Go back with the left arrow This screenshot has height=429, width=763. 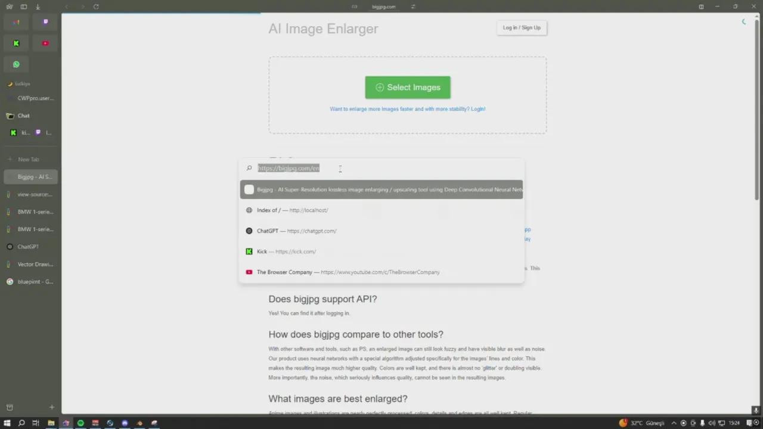[67, 7]
